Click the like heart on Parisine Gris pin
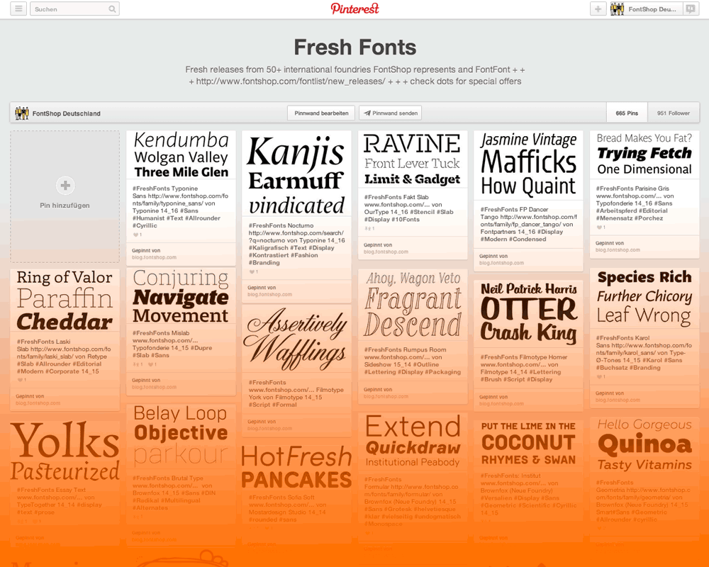This screenshot has width=709, height=567. pyautogui.click(x=601, y=228)
